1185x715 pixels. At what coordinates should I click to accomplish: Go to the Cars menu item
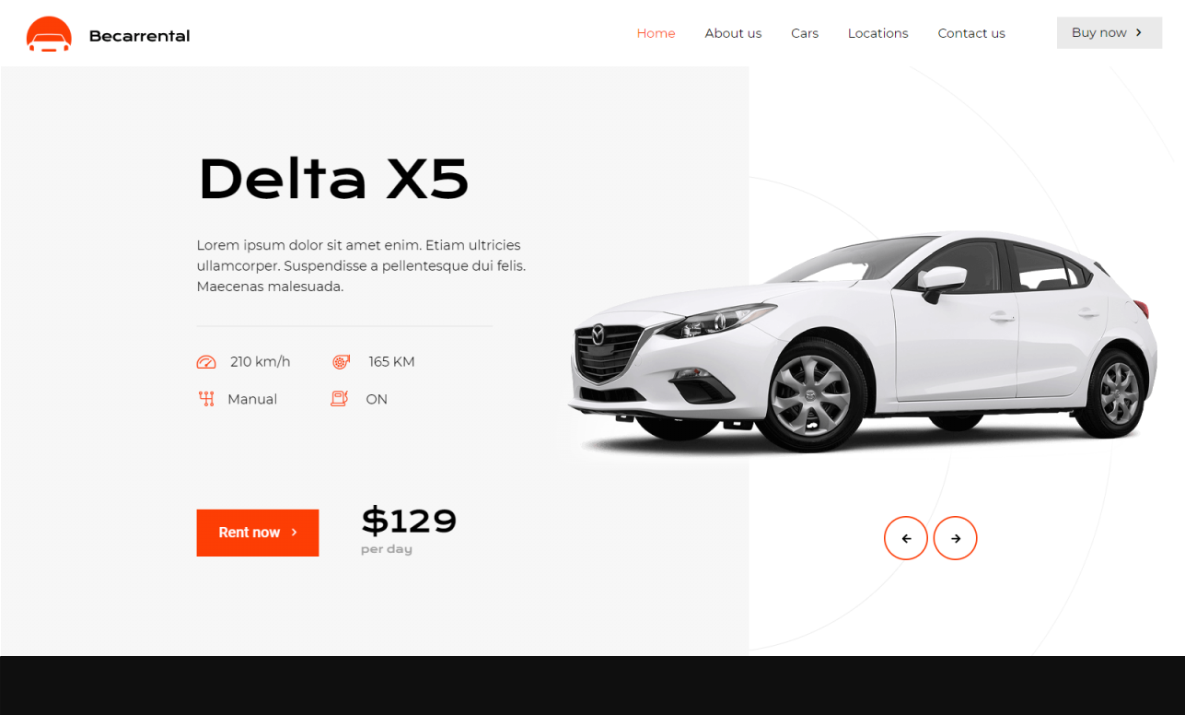pyautogui.click(x=805, y=33)
